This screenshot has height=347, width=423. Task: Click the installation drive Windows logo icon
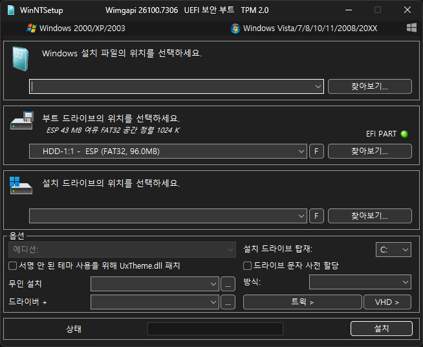(21, 186)
